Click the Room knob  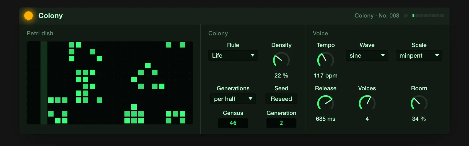(419, 103)
